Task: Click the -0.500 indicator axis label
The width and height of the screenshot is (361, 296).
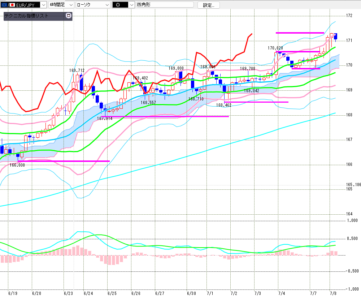Action: pos(352,271)
